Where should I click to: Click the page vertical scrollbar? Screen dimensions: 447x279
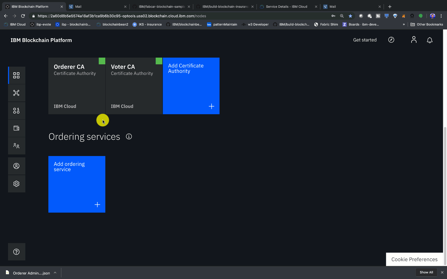coord(445,196)
